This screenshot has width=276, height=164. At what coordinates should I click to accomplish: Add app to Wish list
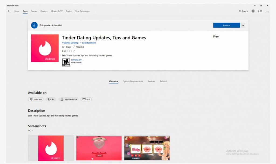[x=78, y=47]
